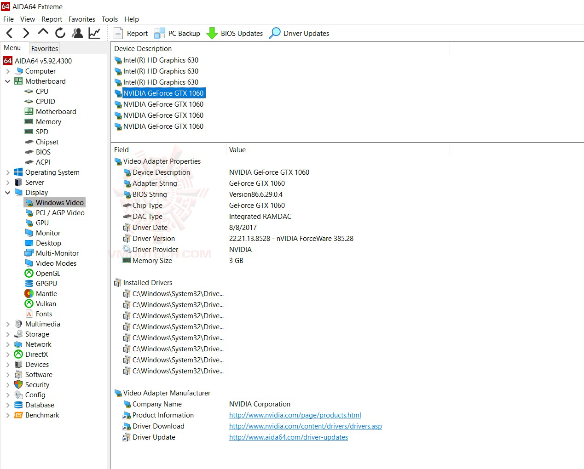
Task: Click Driver Updates in toolbar
Action: (299, 33)
